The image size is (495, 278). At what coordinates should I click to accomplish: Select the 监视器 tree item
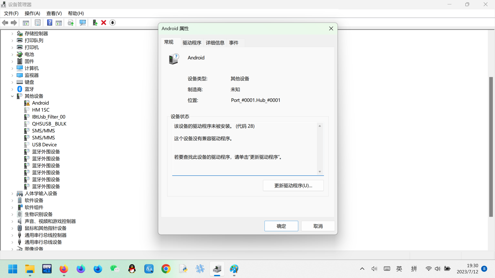(32, 75)
